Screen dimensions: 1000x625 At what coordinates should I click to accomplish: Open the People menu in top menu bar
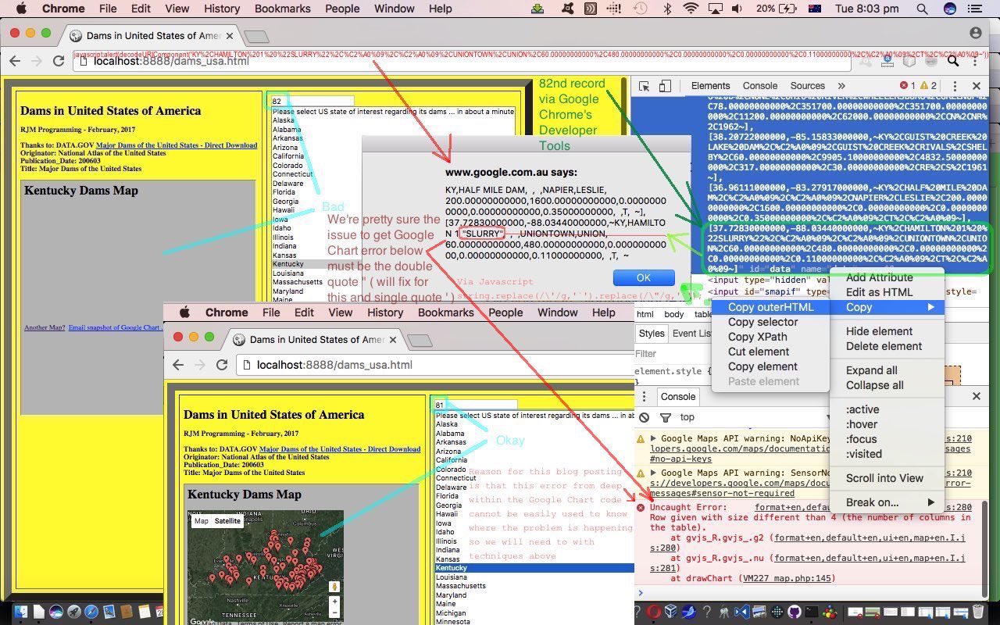click(342, 9)
